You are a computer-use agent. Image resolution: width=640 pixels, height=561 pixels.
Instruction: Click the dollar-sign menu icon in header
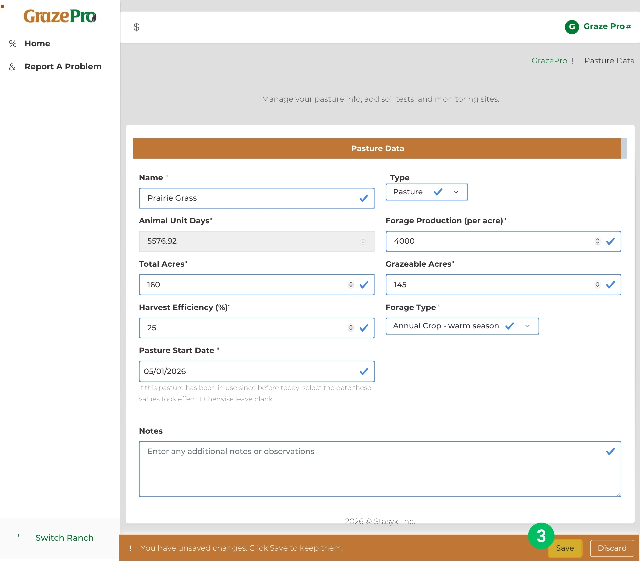[136, 27]
